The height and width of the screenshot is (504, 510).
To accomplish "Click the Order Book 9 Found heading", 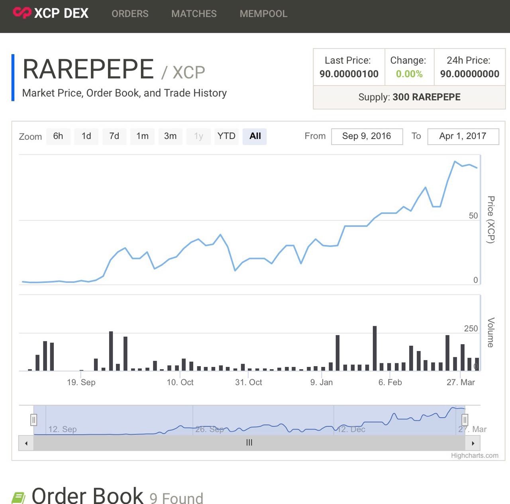I will (117, 496).
